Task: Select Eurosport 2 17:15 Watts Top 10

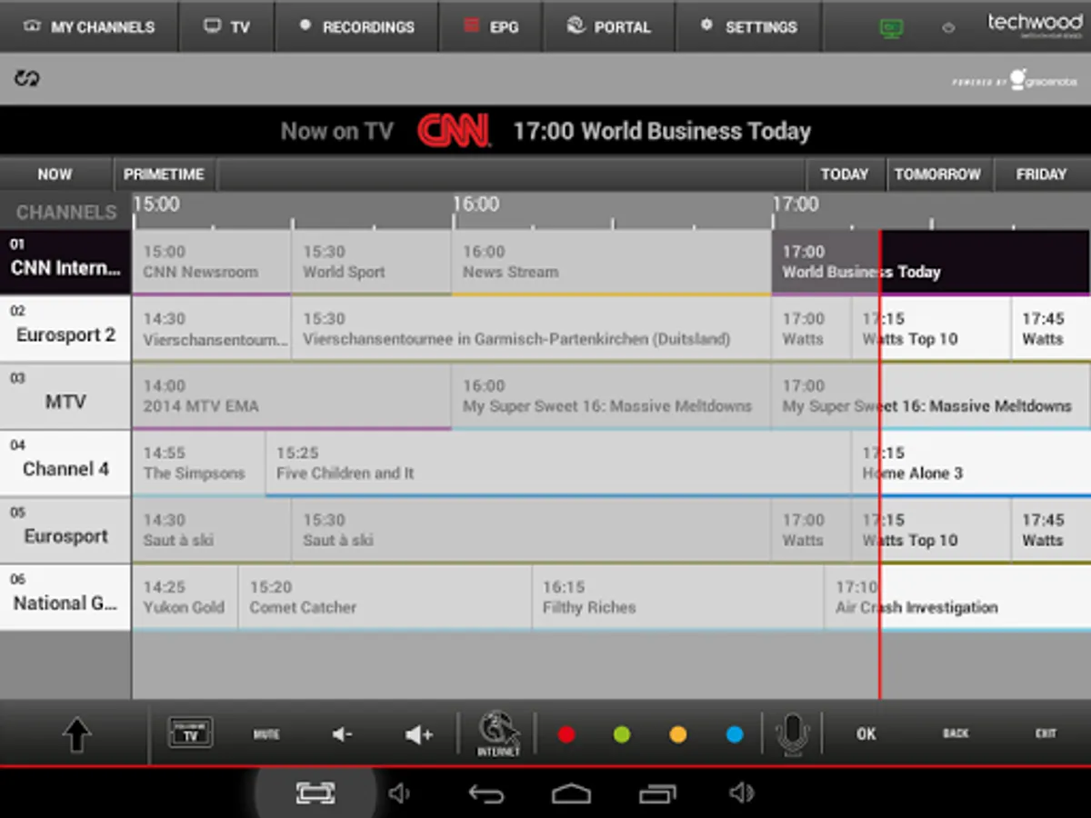Action: 931,329
